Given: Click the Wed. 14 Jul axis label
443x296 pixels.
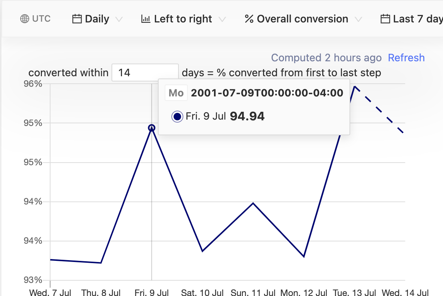Looking at the screenshot, I should (x=405, y=292).
